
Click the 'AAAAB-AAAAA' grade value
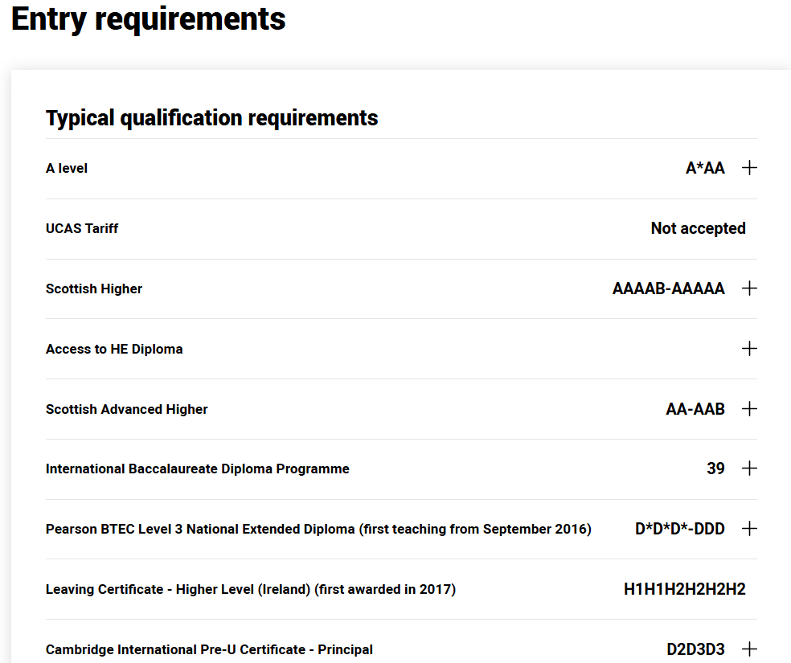pyautogui.click(x=669, y=289)
